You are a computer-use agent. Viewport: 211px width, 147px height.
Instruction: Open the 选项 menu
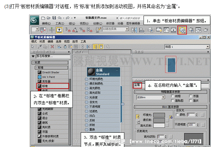(75, 41)
